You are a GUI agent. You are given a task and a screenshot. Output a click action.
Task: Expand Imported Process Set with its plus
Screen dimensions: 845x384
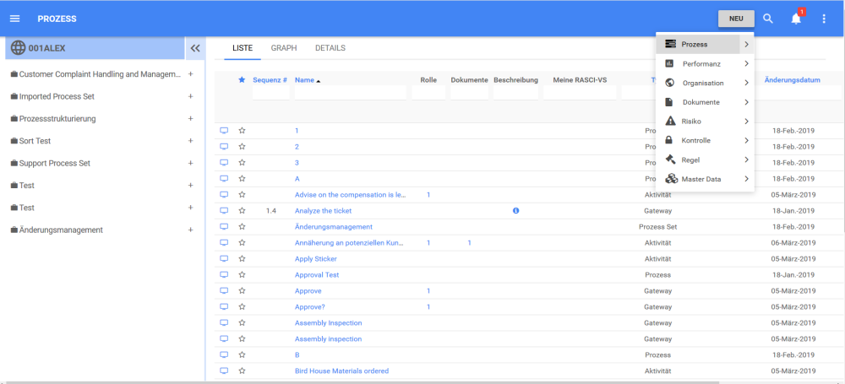[190, 96]
